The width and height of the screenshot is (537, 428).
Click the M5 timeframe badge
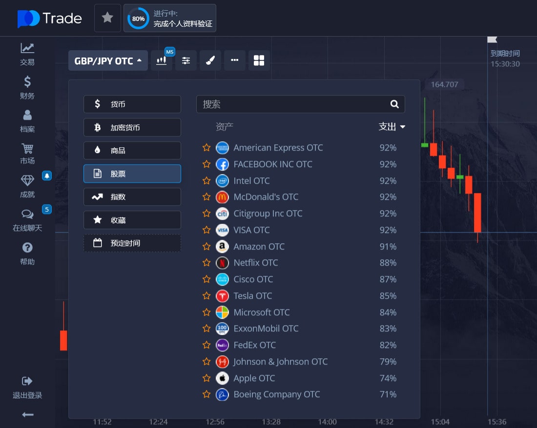tap(169, 52)
